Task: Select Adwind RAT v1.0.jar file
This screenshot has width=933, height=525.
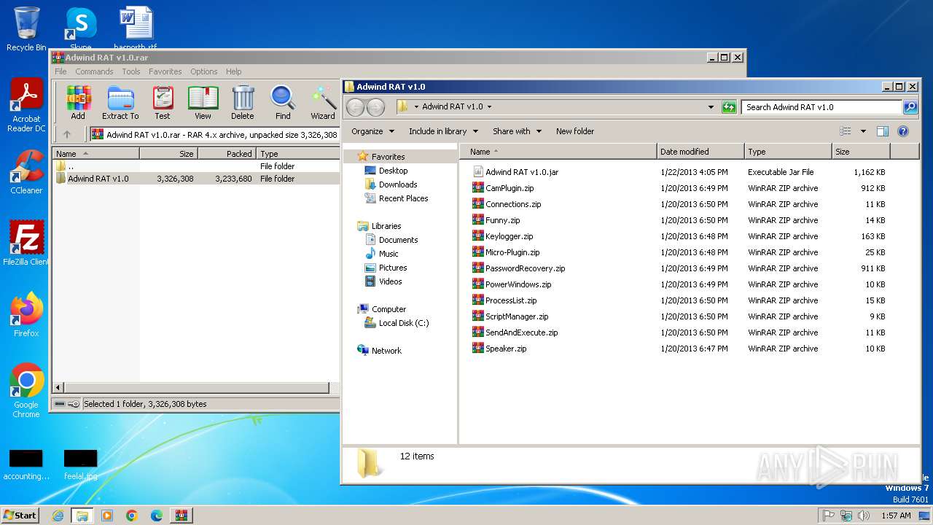Action: point(522,172)
